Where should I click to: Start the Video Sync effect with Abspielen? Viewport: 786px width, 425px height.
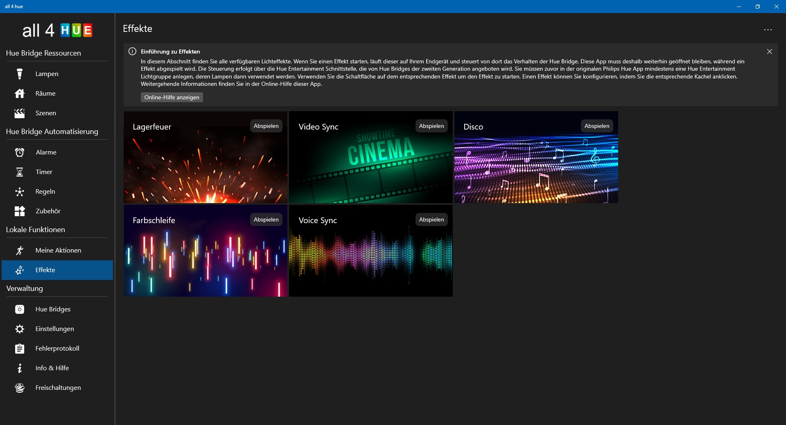click(431, 126)
